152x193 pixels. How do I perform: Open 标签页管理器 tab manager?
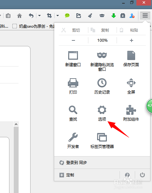click(x=102, y=141)
